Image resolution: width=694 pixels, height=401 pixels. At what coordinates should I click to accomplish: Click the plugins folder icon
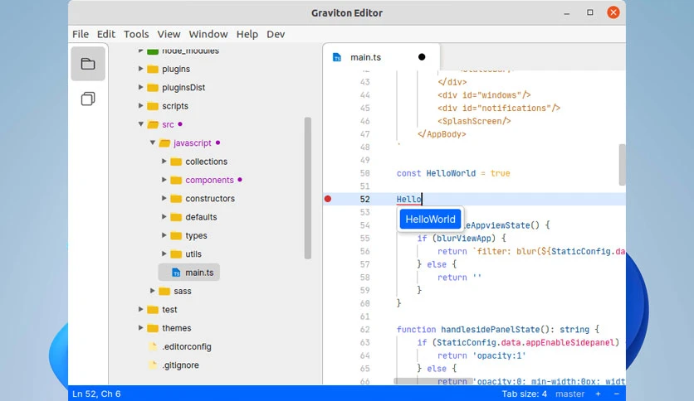pos(153,70)
